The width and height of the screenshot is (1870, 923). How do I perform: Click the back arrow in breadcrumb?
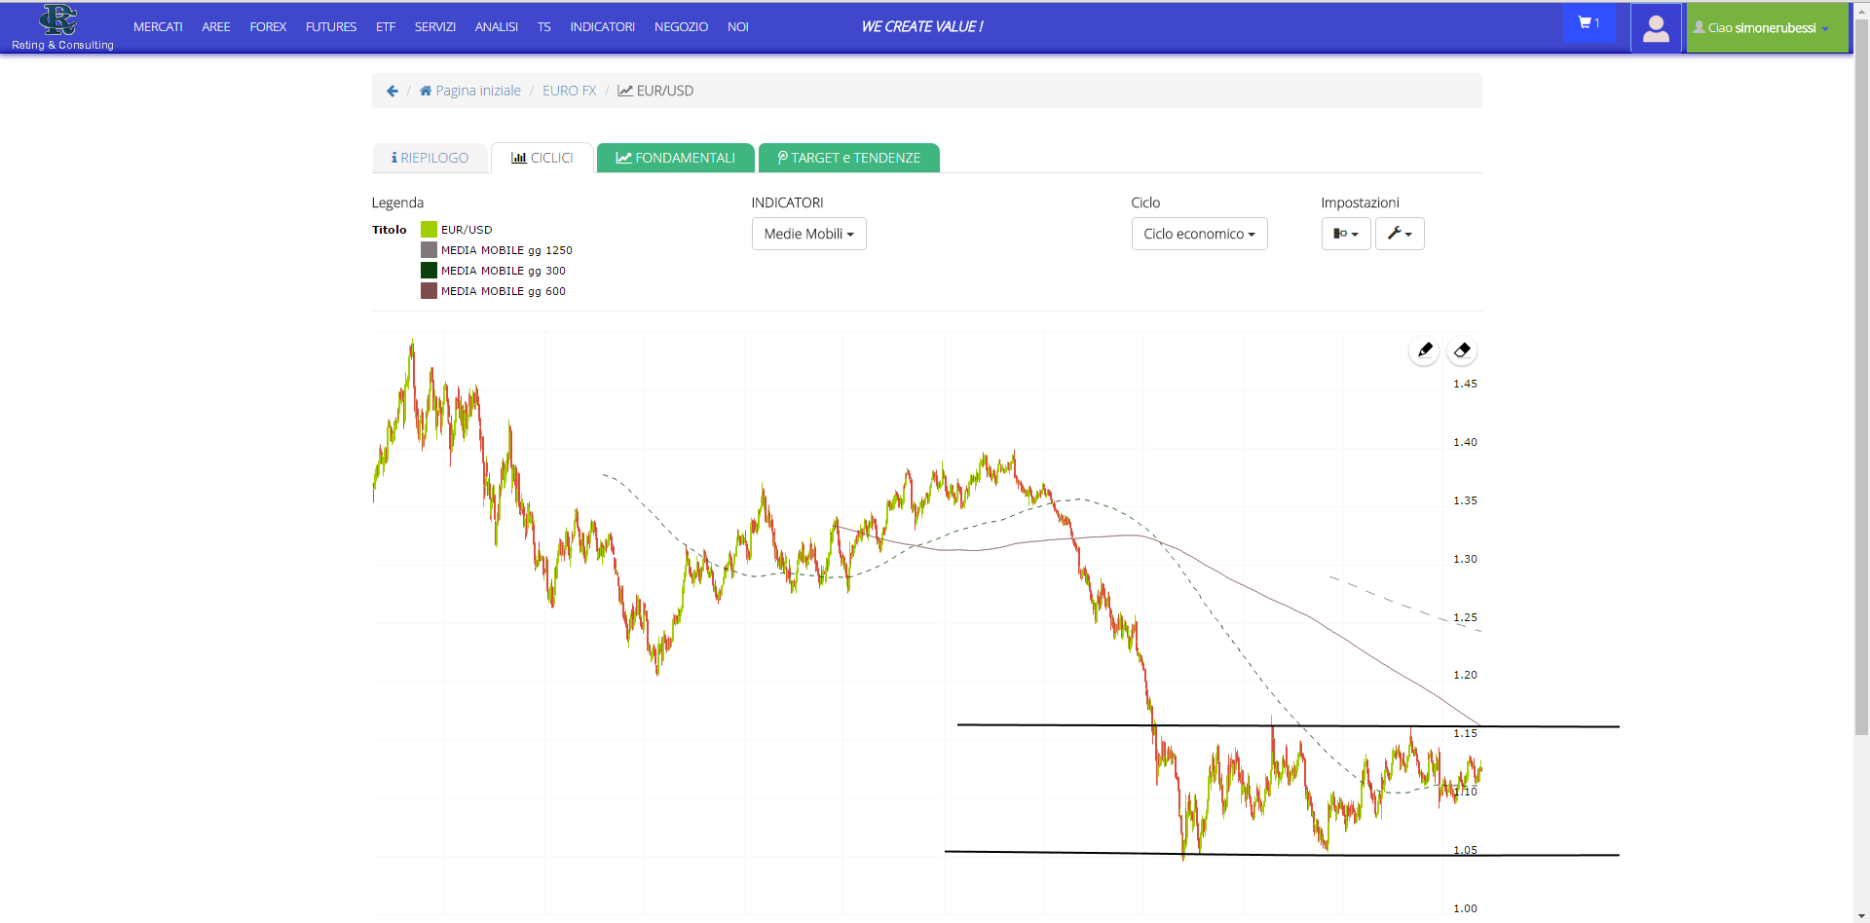(393, 91)
